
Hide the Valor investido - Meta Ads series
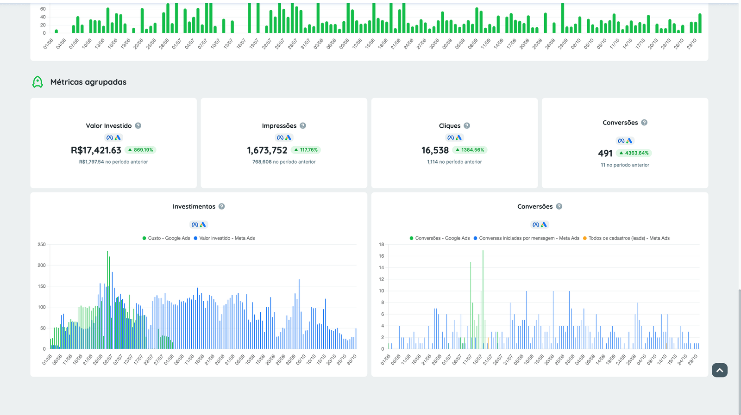click(225, 238)
